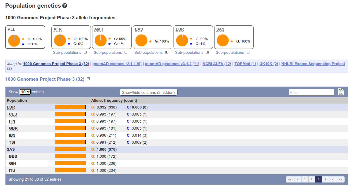Click the AMR allele frequency pie chart

[100, 40]
